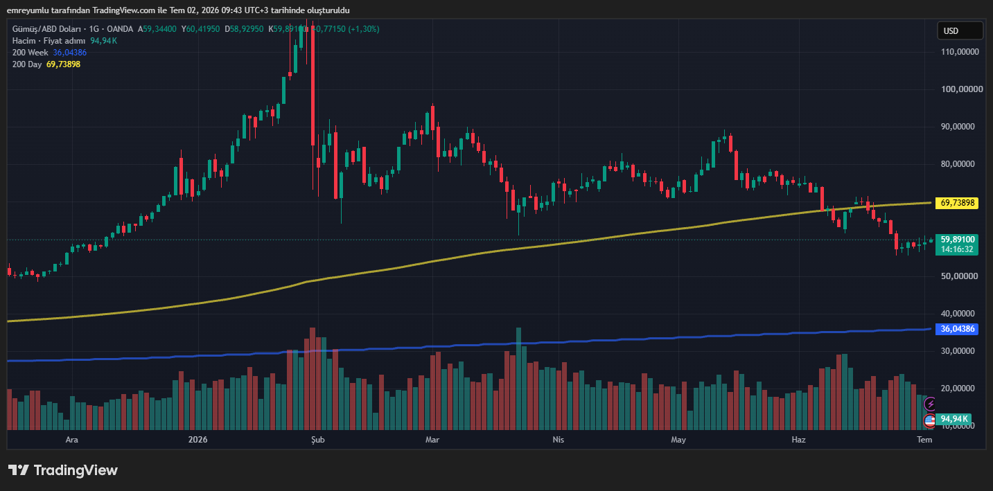
Task: Click the TradingView logo
Action: click(x=63, y=470)
